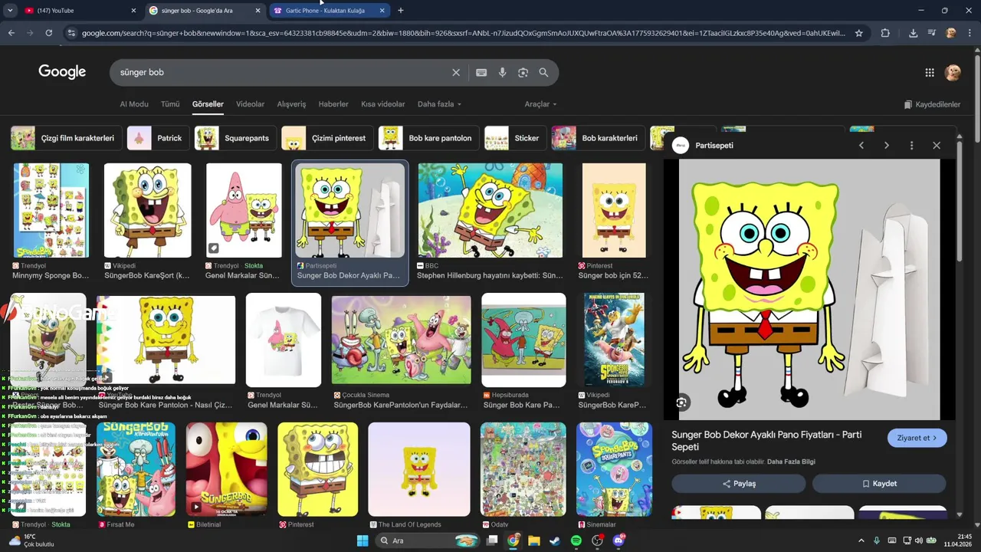
Task: Click the large SpongeBob preview image
Action: (x=809, y=289)
